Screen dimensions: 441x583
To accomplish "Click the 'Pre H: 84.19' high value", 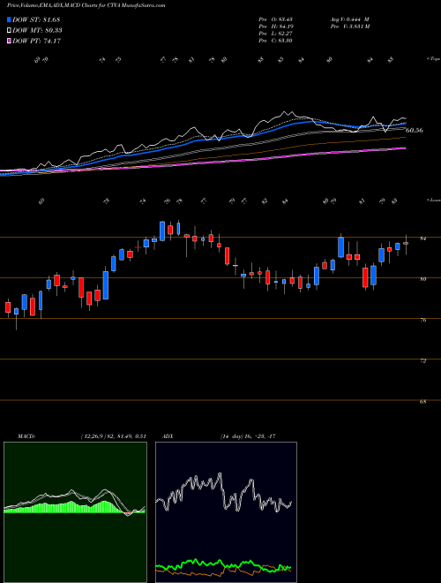I will coord(276,26).
